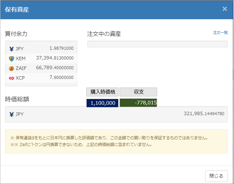Click the XCP Counterparty icon

tap(12, 78)
